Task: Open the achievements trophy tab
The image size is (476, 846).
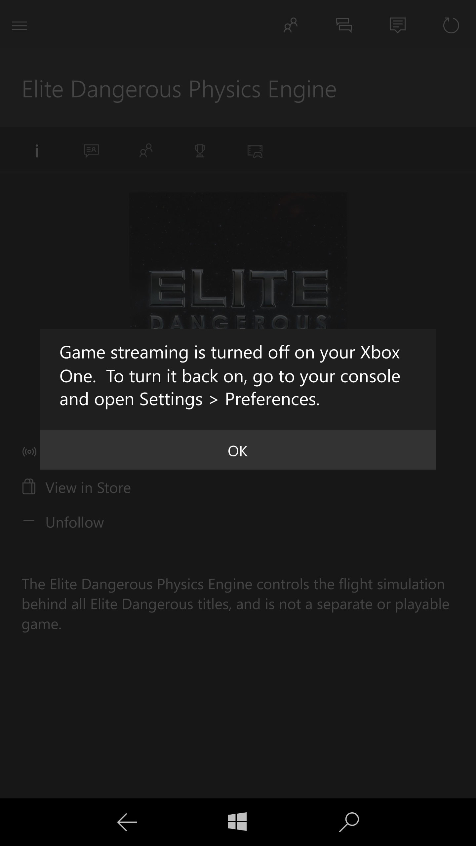Action: coord(200,151)
